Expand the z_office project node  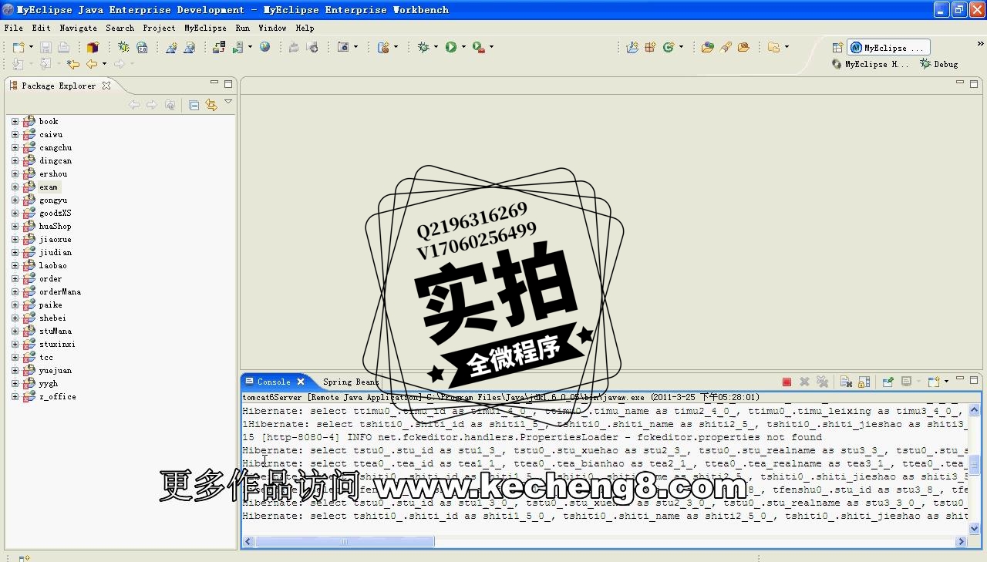click(x=15, y=396)
